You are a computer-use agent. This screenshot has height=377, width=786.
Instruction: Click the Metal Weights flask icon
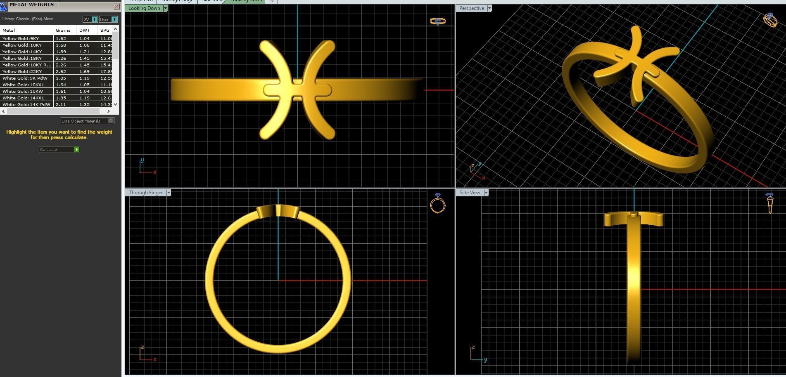click(3, 7)
